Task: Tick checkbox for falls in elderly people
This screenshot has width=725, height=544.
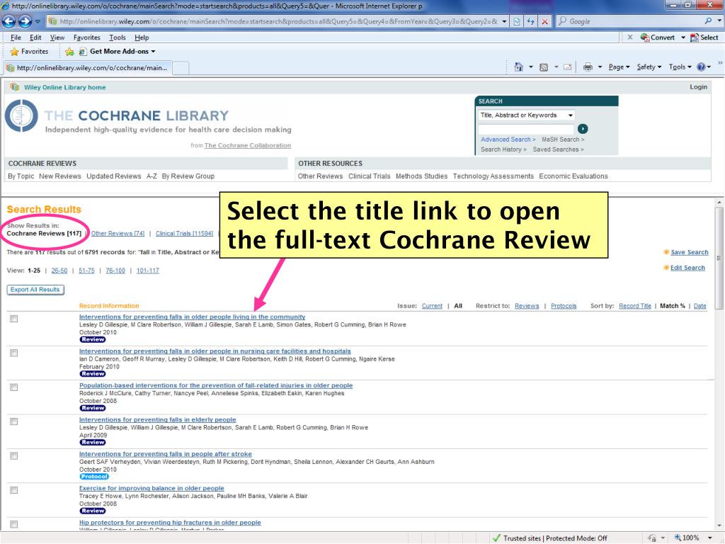Action: click(x=14, y=421)
